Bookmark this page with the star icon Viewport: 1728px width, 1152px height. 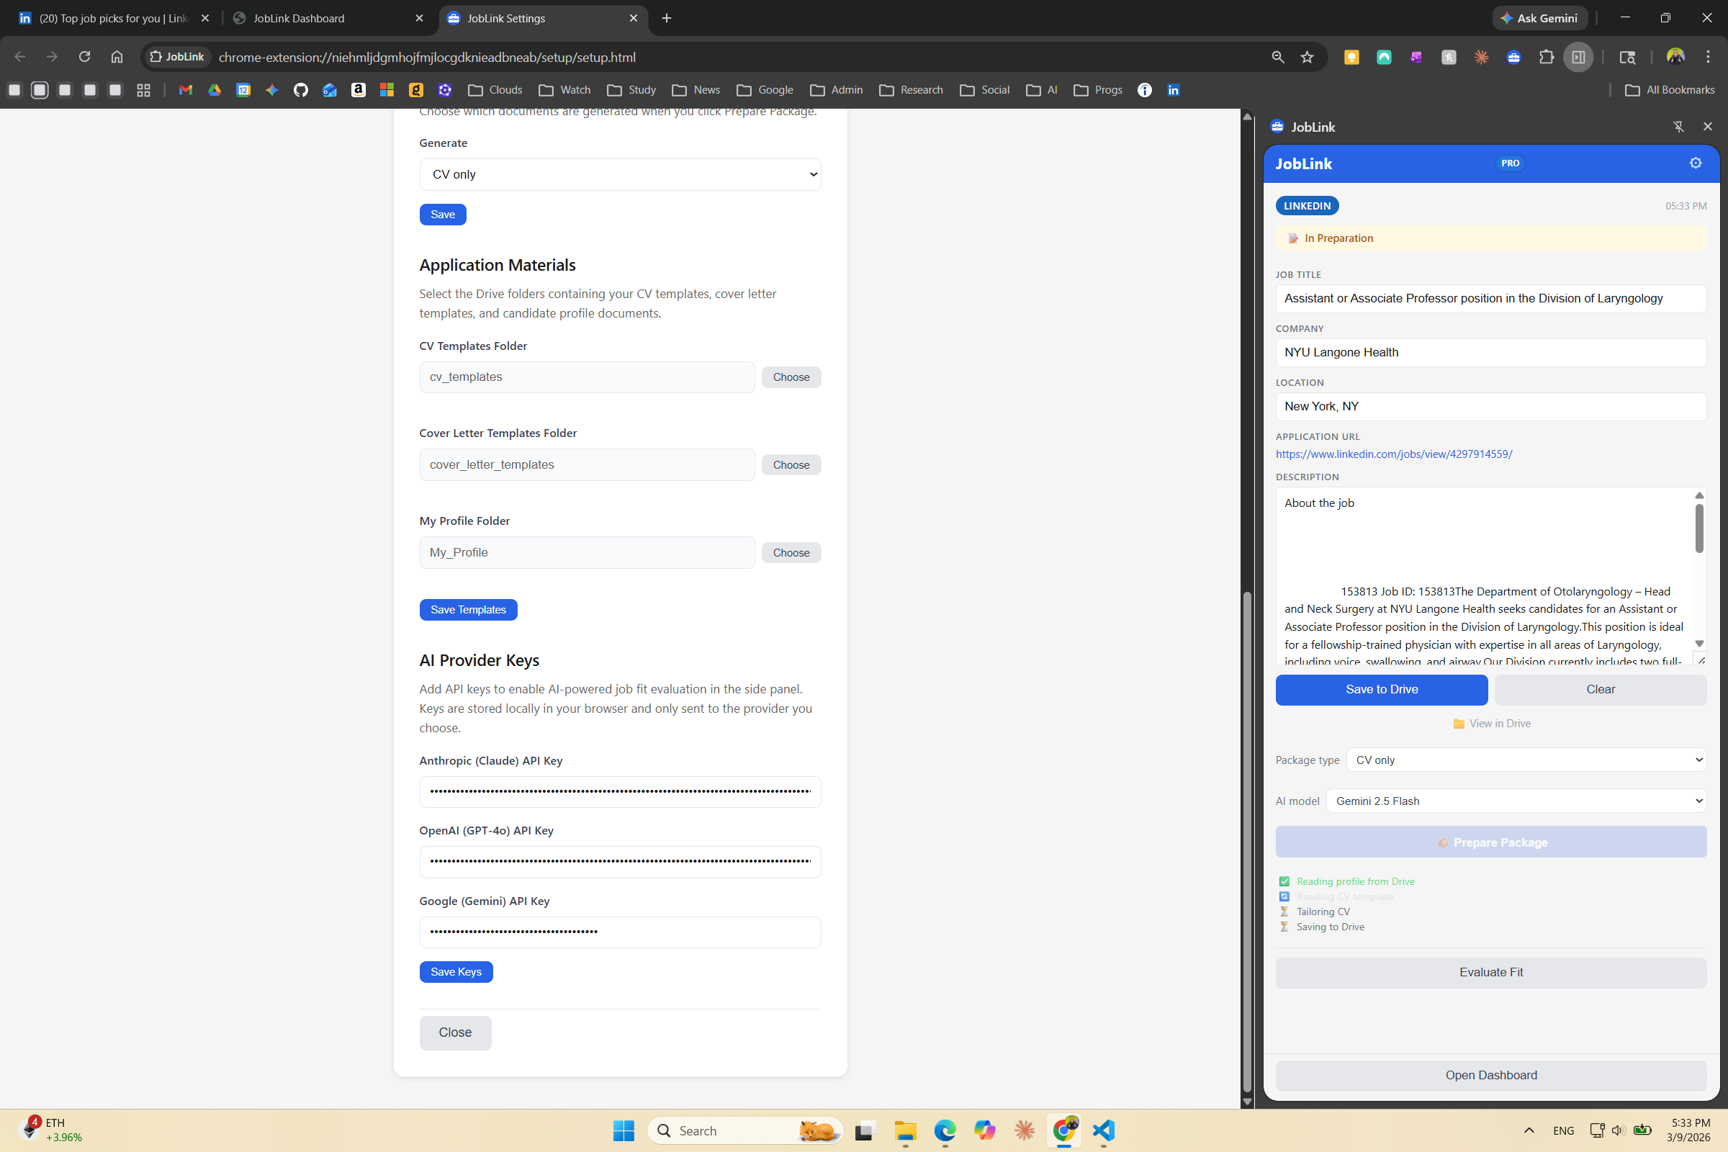click(x=1306, y=58)
